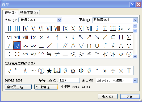The width and height of the screenshot is (142, 102).
Task: Switch to the 符号(S) tab
Action: (11, 13)
